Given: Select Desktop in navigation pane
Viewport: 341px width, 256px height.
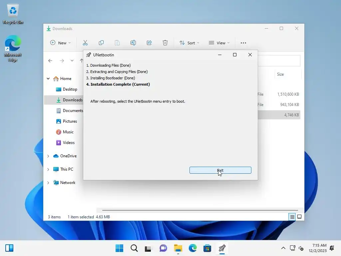Looking at the screenshot, I should click(x=66, y=89).
